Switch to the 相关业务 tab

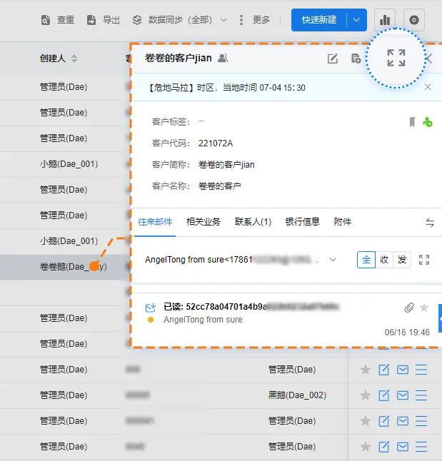(204, 222)
